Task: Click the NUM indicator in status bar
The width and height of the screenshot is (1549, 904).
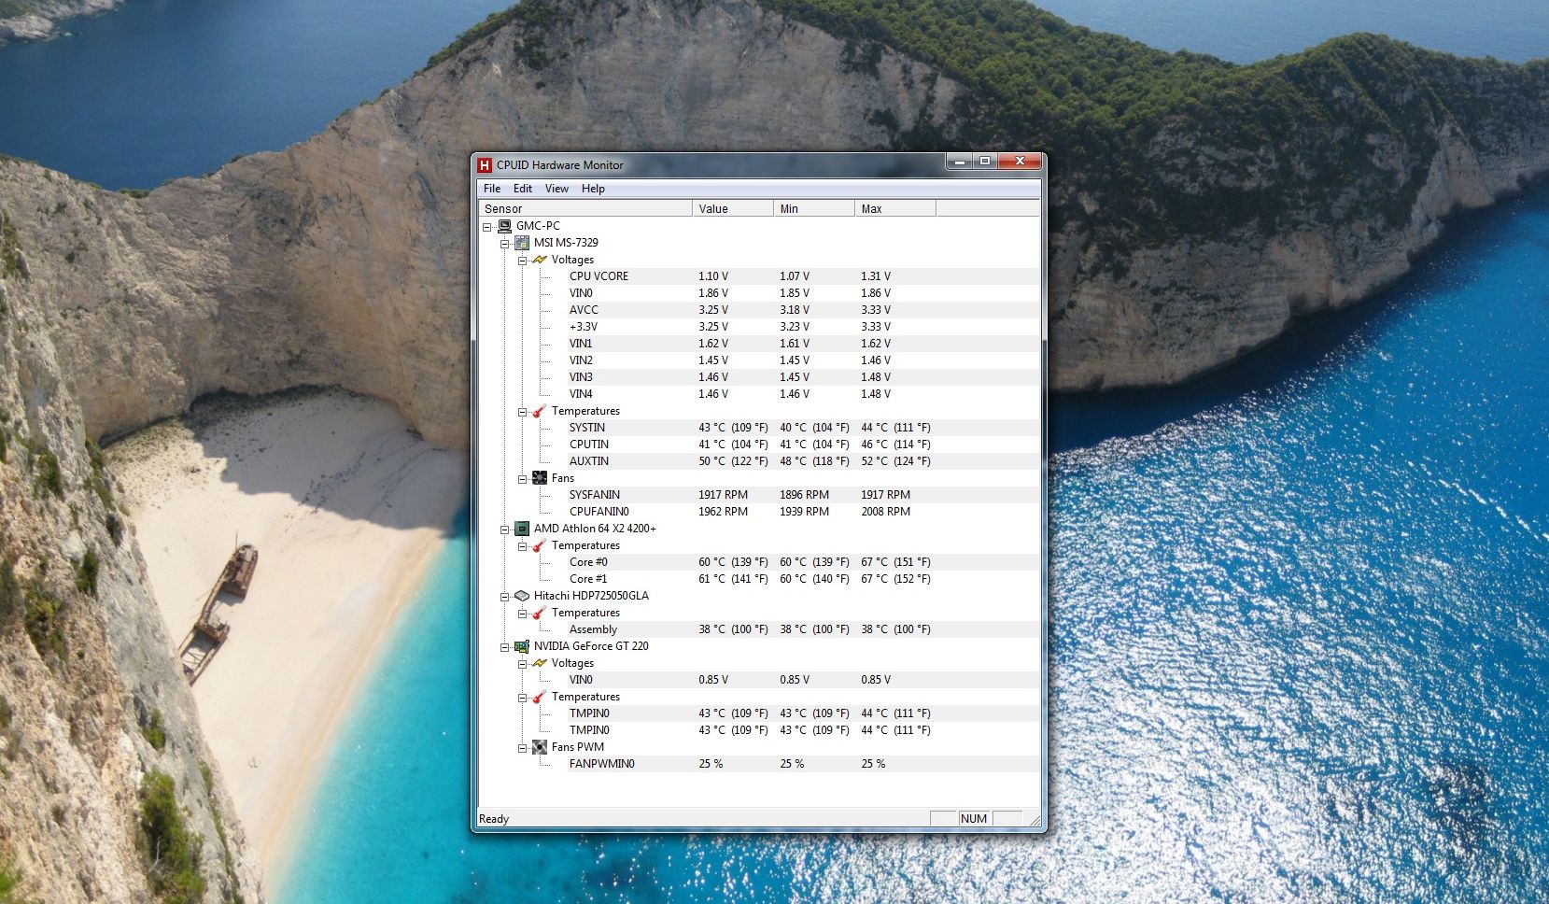Action: (x=974, y=819)
